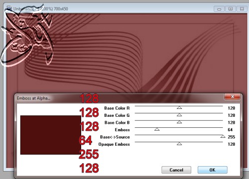The width and height of the screenshot is (249, 179).
Task: Move the Opaque Emboss slider handle
Action: pyautogui.click(x=179, y=144)
